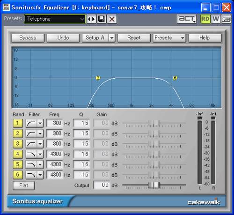
Task: Click band 4 gain slider handle
Action: [154, 154]
